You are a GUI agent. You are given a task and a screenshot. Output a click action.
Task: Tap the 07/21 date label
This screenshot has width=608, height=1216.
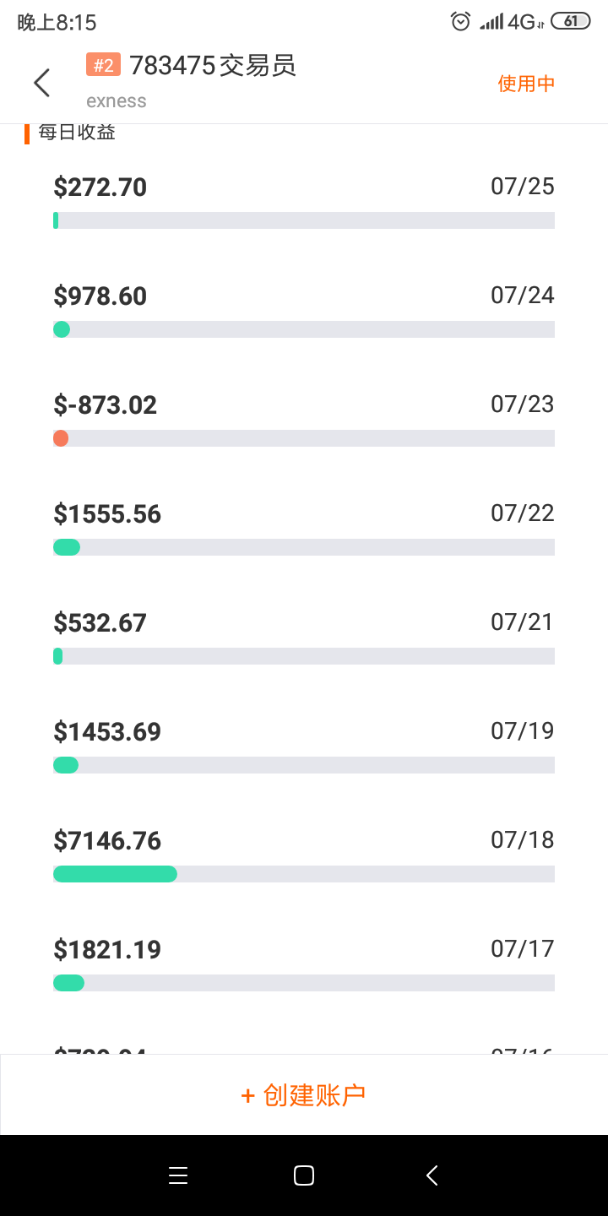523,622
